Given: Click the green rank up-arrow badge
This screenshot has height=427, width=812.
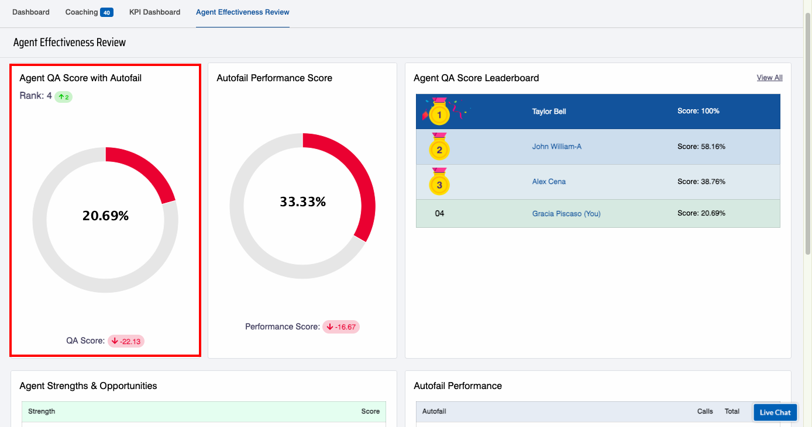Looking at the screenshot, I should click(x=63, y=96).
